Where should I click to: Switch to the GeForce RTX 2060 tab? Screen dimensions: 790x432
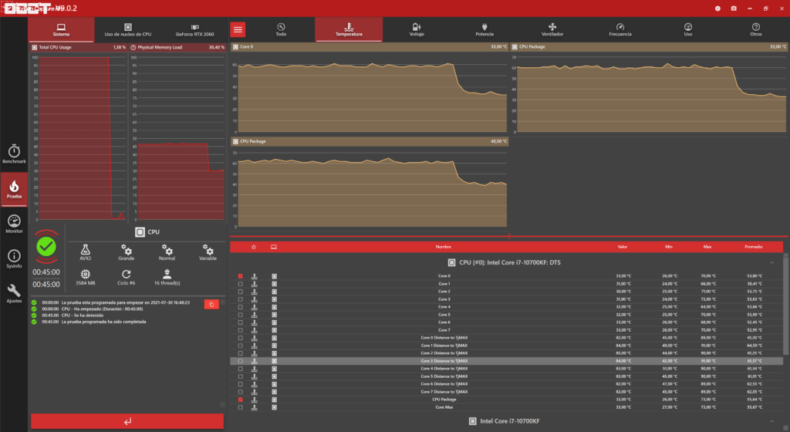(194, 30)
